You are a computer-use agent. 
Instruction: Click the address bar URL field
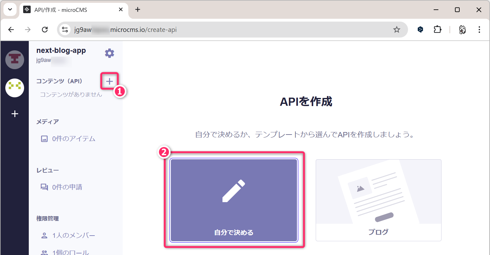tap(219, 30)
